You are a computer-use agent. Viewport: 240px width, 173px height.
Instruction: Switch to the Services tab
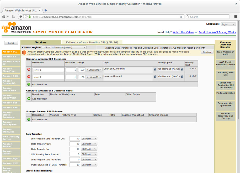[41, 42]
